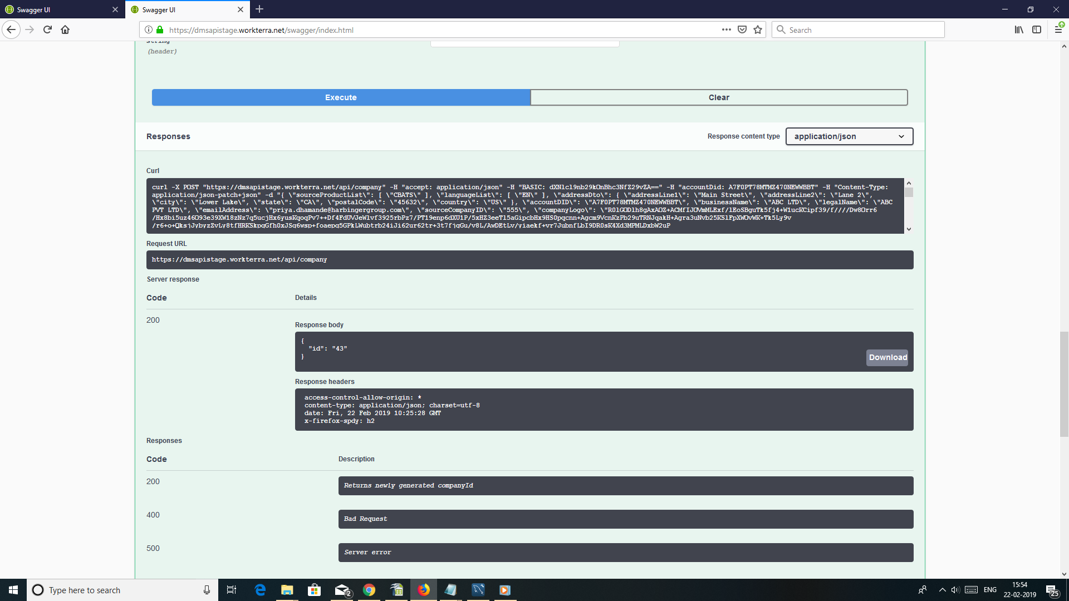Open the Microsoft Store from the taskbar

314,590
